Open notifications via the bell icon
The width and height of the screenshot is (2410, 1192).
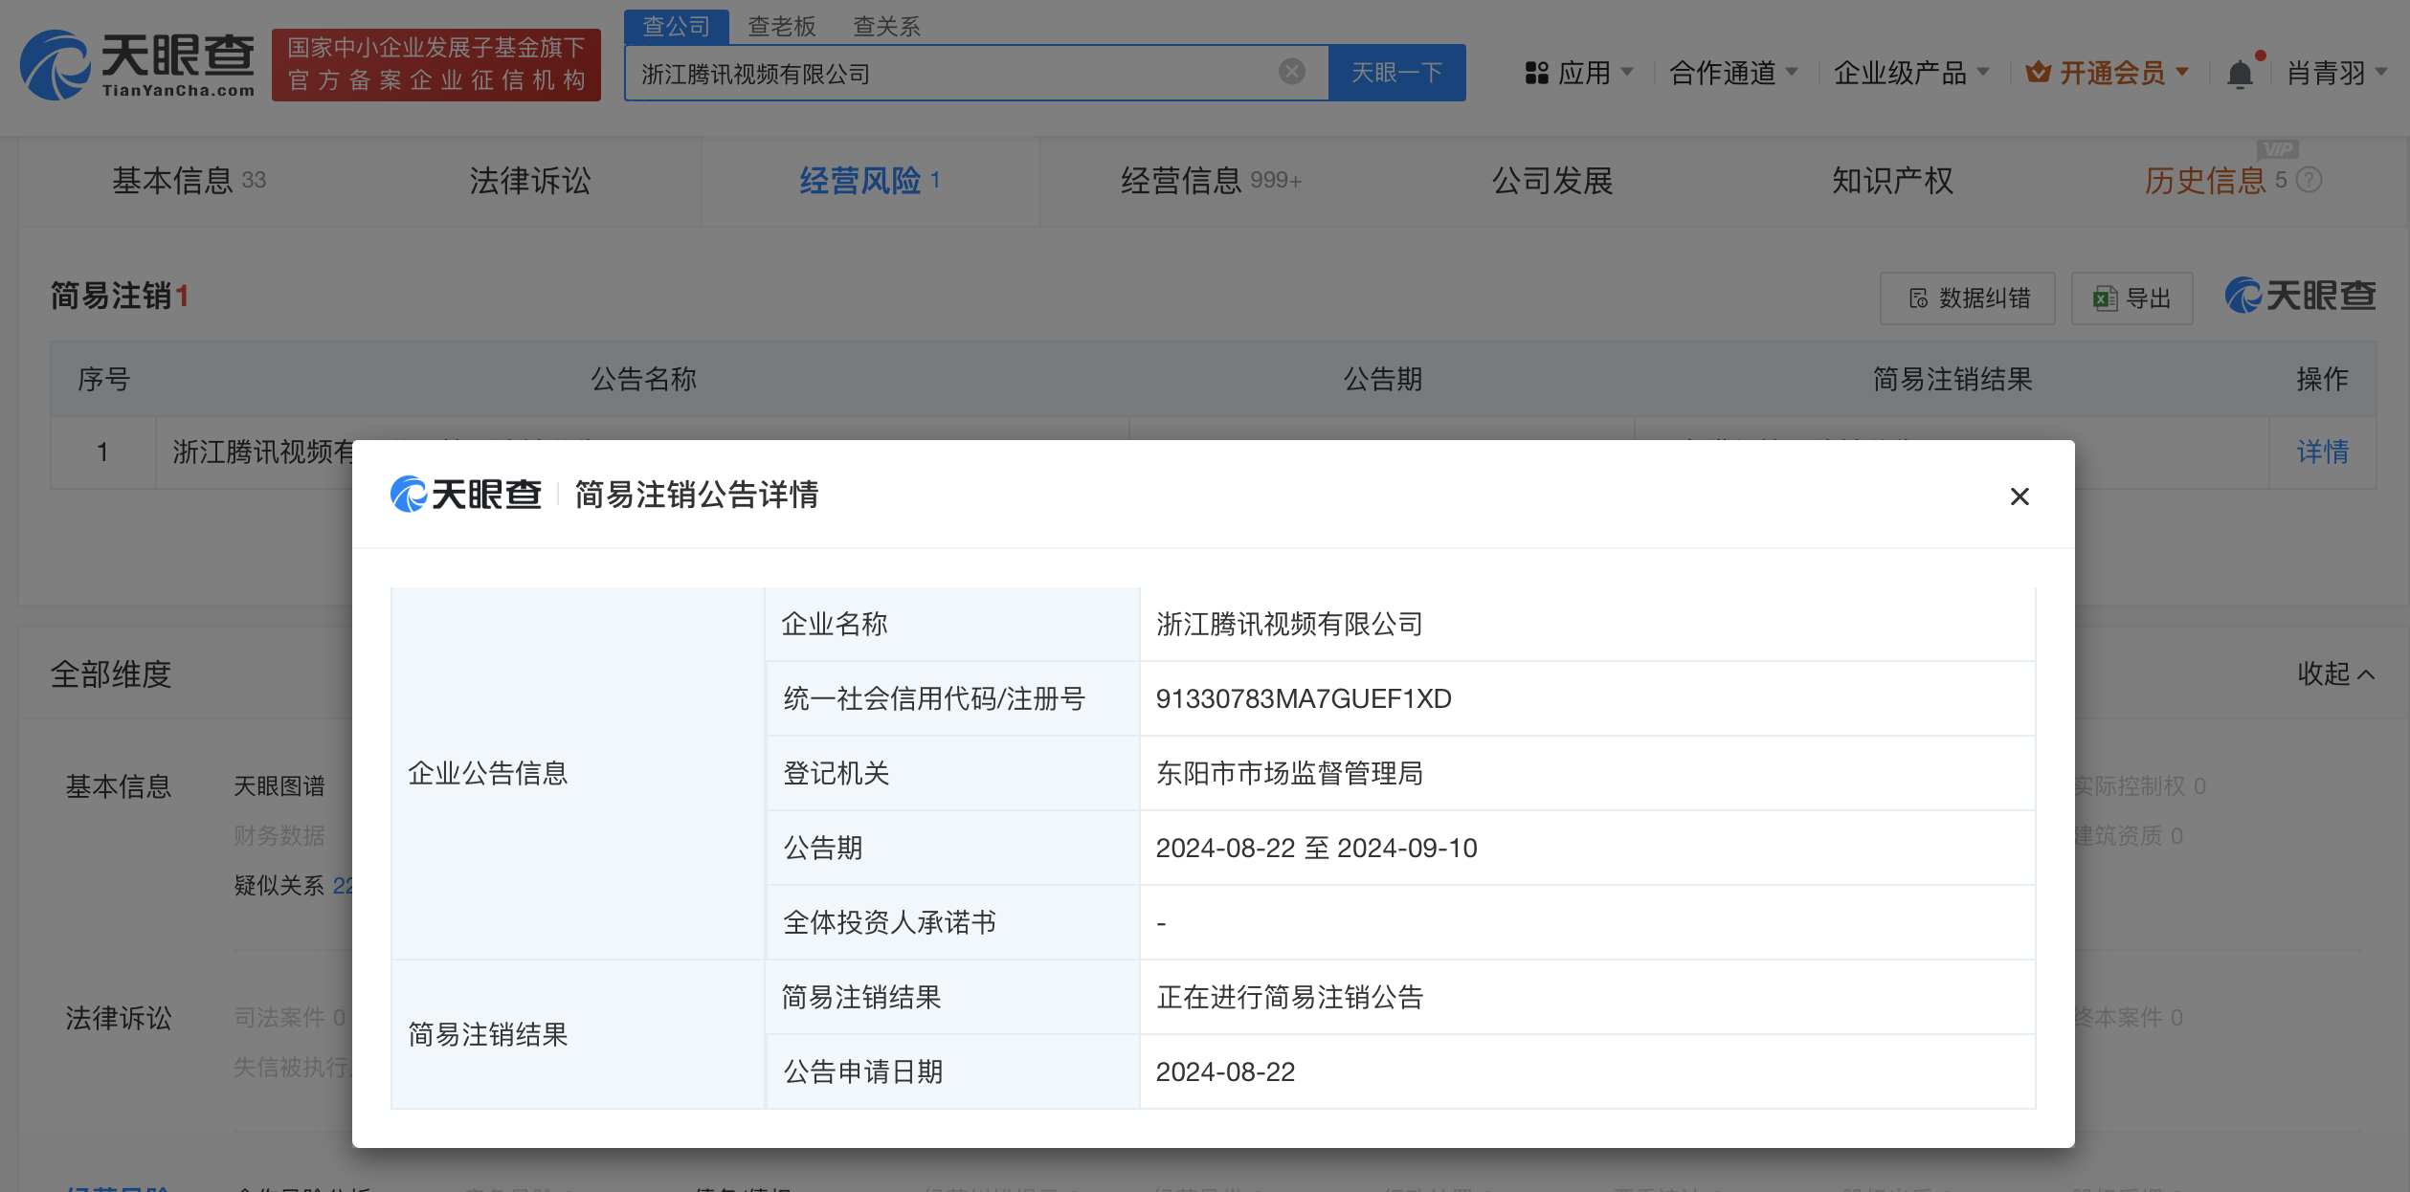click(x=2240, y=72)
